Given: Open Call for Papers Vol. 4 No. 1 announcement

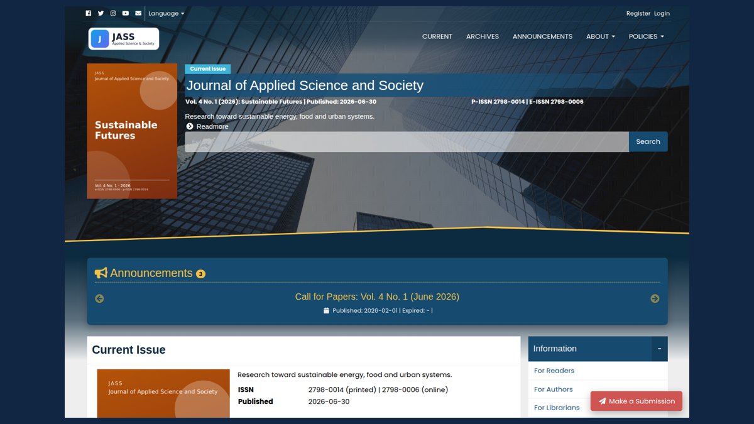Looking at the screenshot, I should 377,296.
